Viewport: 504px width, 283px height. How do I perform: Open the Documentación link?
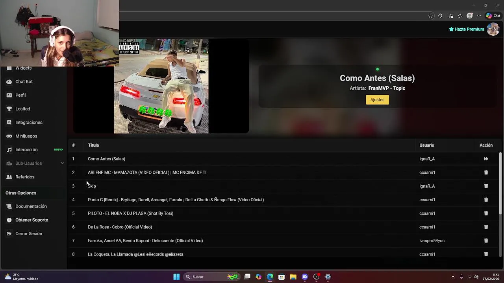31,206
